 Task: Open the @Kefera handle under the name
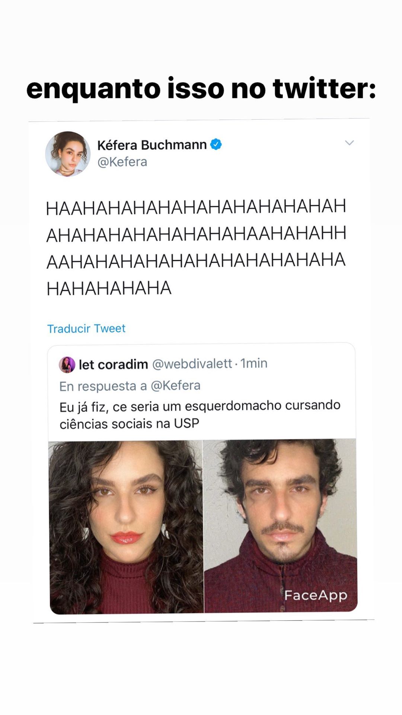[x=122, y=162]
